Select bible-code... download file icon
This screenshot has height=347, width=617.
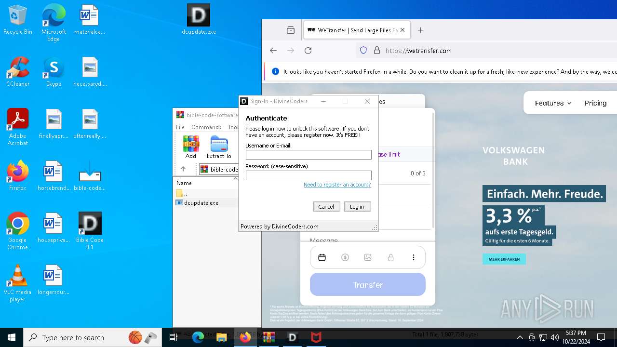coord(90,176)
